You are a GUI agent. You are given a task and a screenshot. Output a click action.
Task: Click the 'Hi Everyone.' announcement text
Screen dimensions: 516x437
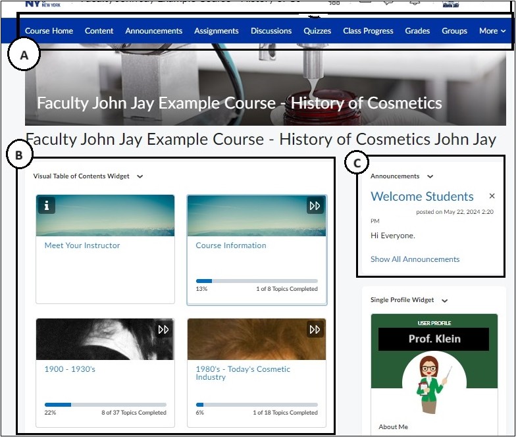(x=393, y=236)
